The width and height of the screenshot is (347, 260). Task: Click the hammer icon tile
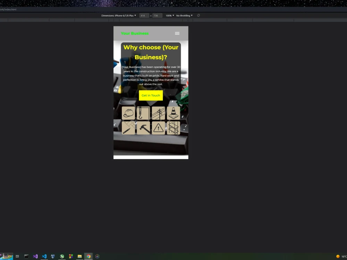pos(143,128)
